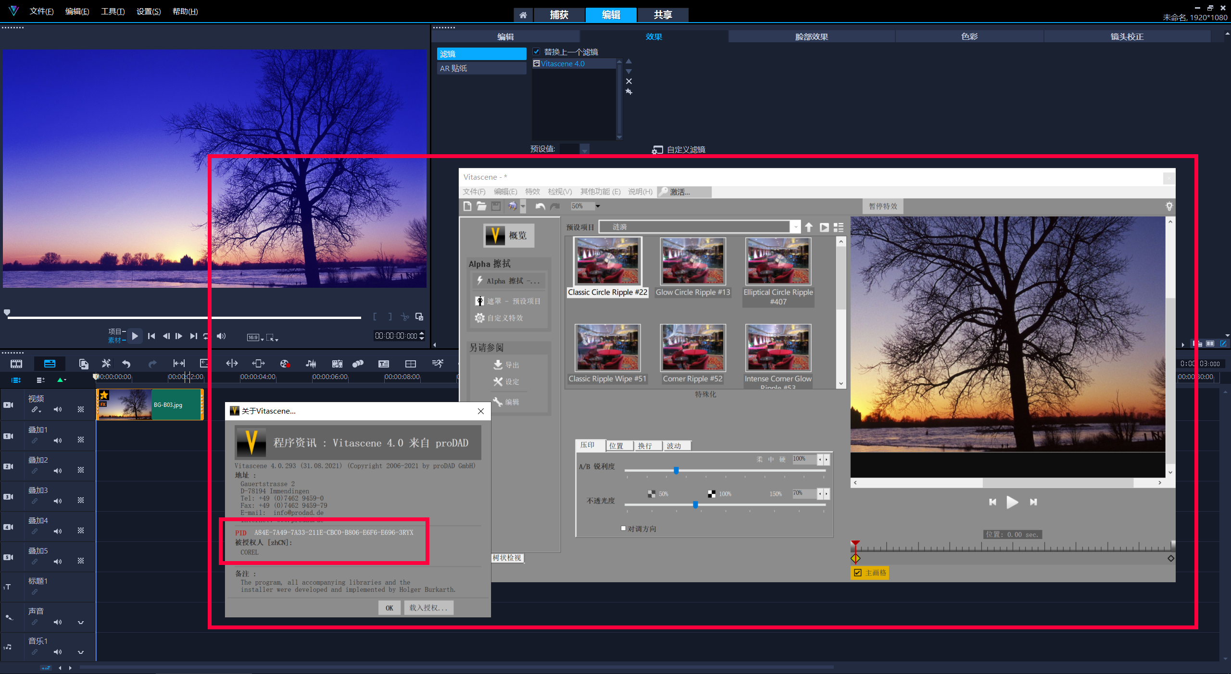This screenshot has height=674, width=1231.
Task: Open the 设置(S) menu
Action: coord(148,11)
